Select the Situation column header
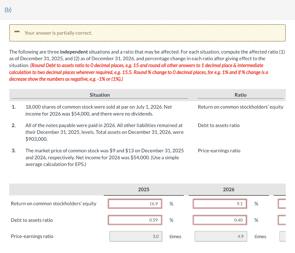Viewport: 295px width, 253px height. point(99,95)
